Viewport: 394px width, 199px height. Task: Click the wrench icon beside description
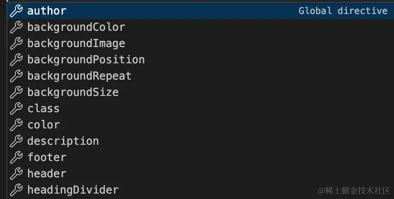(x=16, y=141)
